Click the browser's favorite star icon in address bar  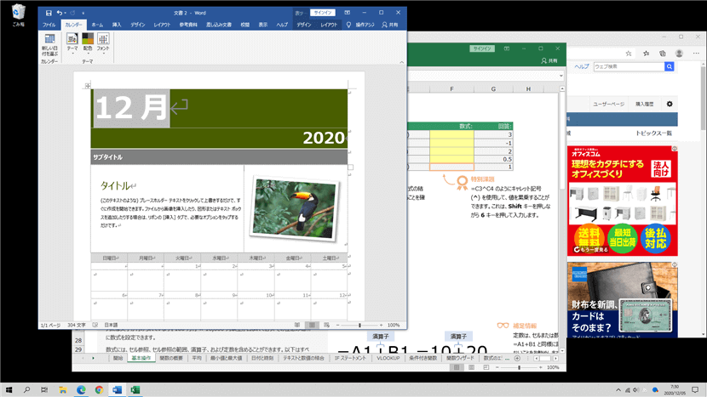[629, 53]
